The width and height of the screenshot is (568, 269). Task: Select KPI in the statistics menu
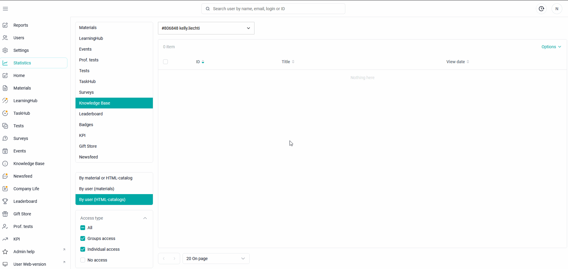click(x=114, y=135)
